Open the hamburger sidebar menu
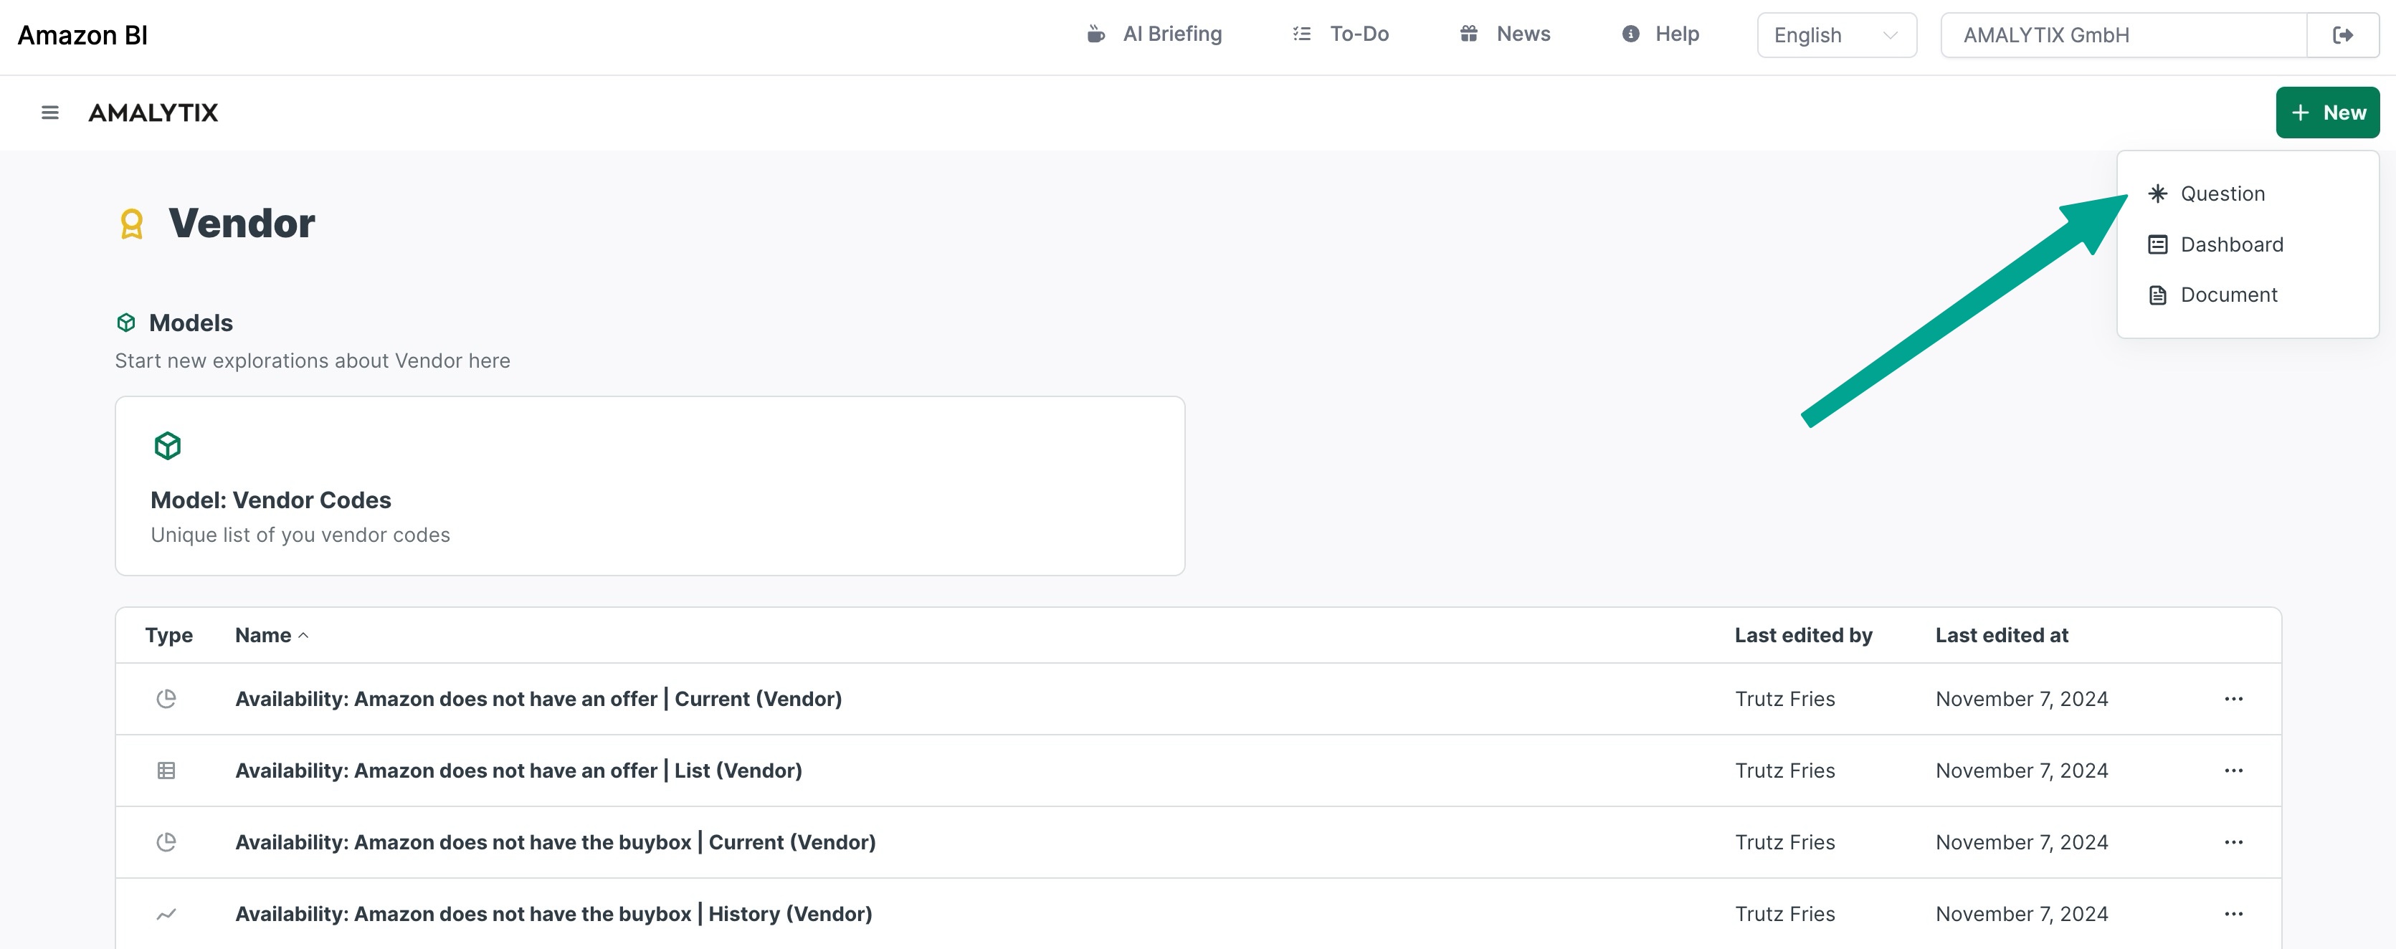This screenshot has height=949, width=2396. [x=50, y=113]
